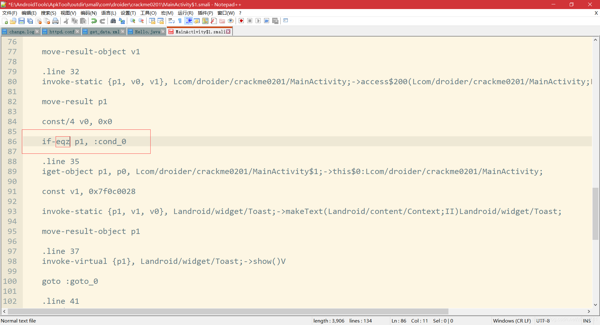Open the 文件(F) menu

[x=10, y=13]
